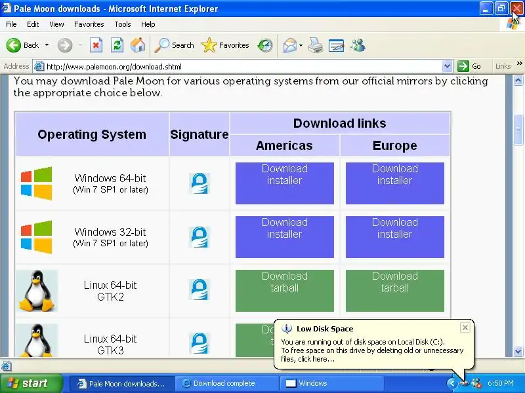This screenshot has width=525, height=393.
Task: Open the Favorites menu
Action: (x=89, y=24)
